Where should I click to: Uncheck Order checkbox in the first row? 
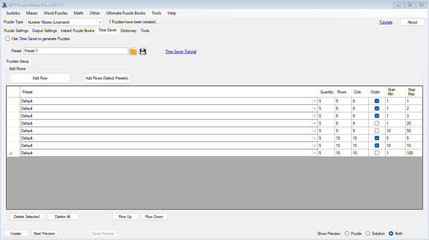coord(377,101)
